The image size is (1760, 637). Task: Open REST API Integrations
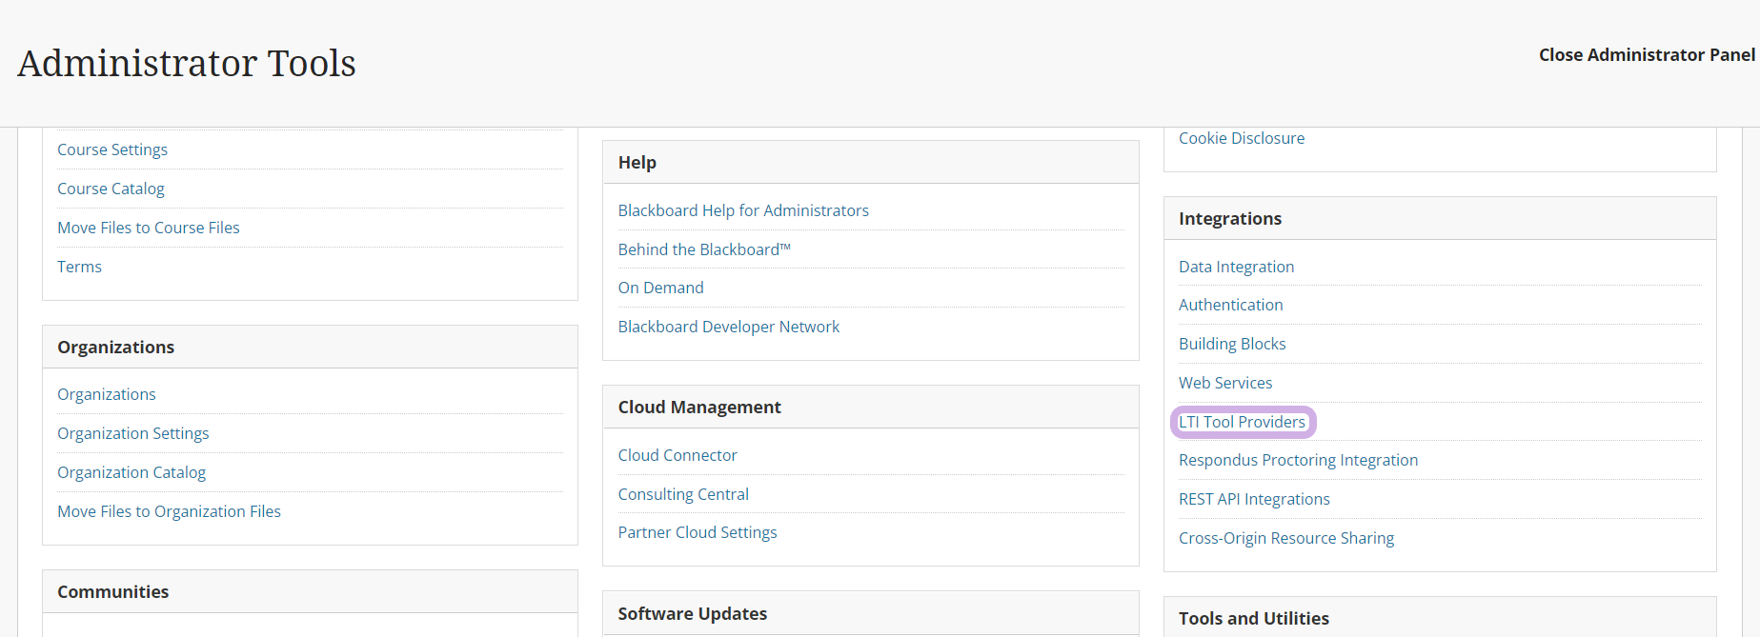1254,499
